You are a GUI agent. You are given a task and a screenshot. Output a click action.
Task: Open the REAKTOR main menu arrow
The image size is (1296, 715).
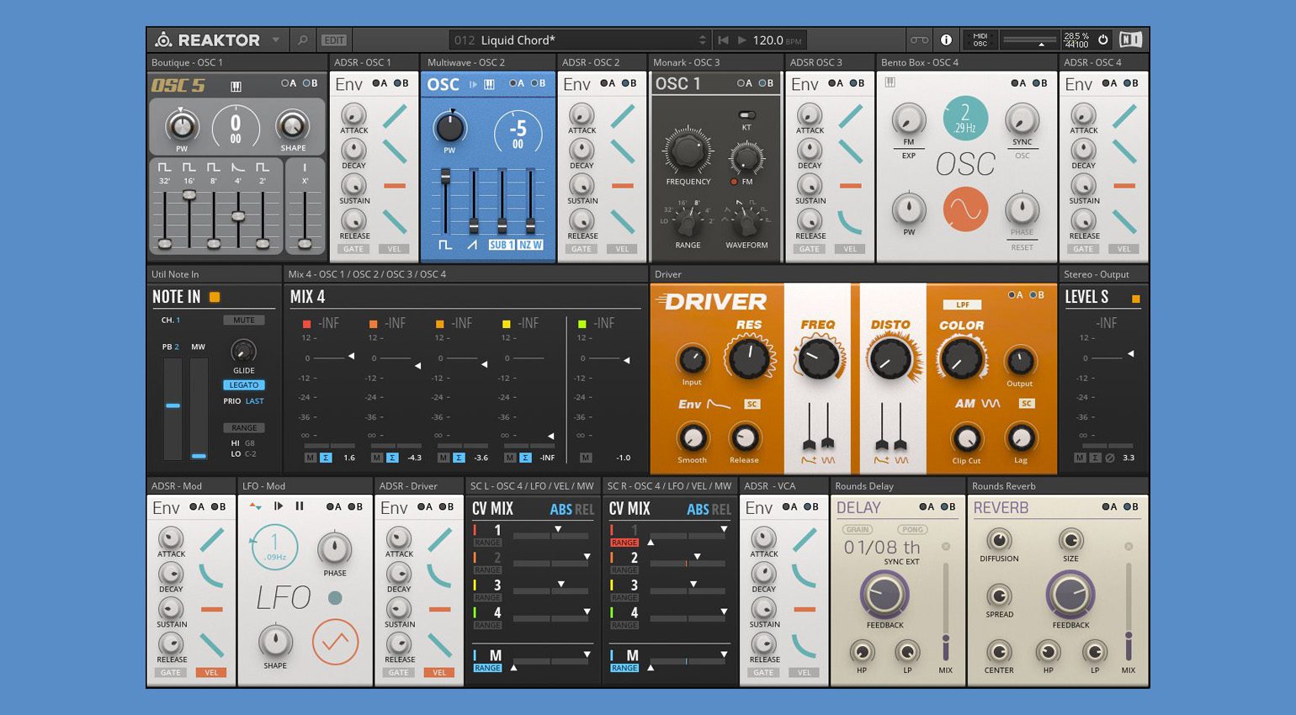pyautogui.click(x=276, y=40)
